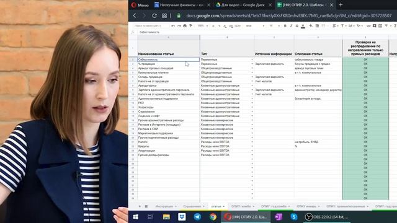This screenshot has height=223, width=397.
Task: Open the Opera Меню button
Action: point(140,5)
